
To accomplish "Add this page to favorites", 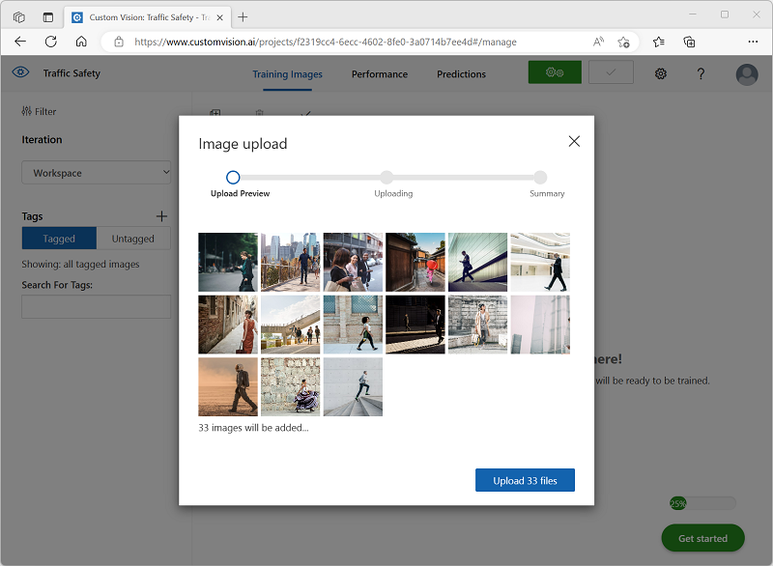I will 623,42.
